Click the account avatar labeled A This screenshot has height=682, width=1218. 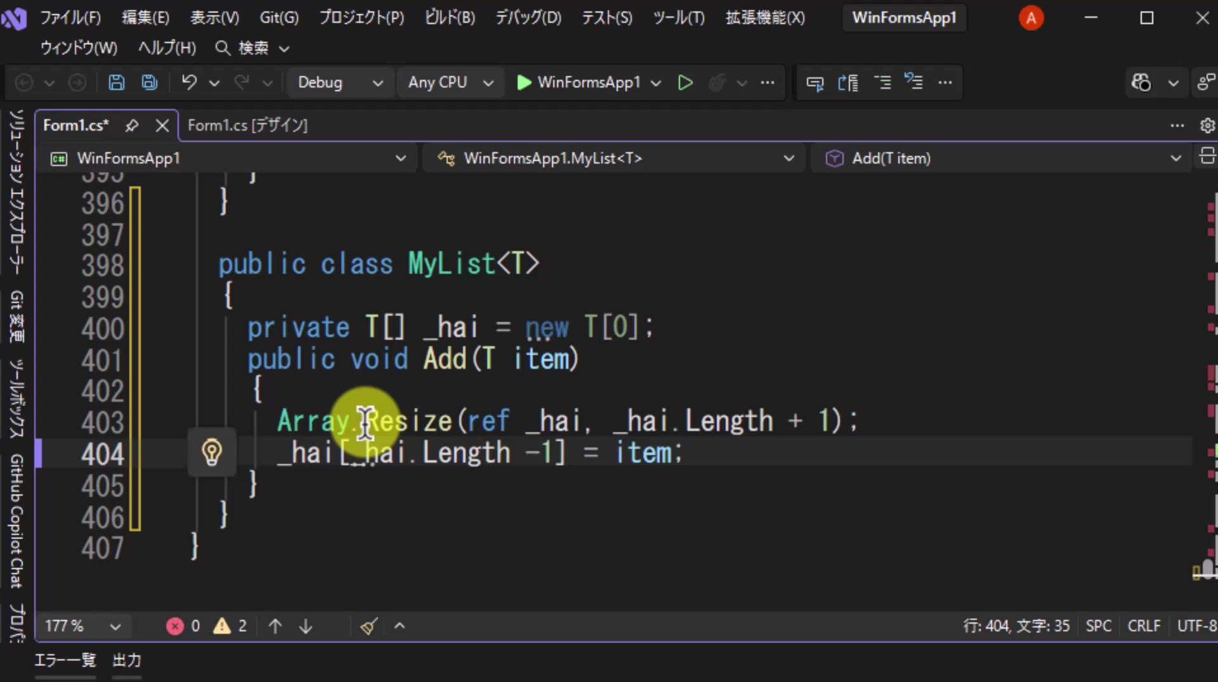click(x=1031, y=18)
